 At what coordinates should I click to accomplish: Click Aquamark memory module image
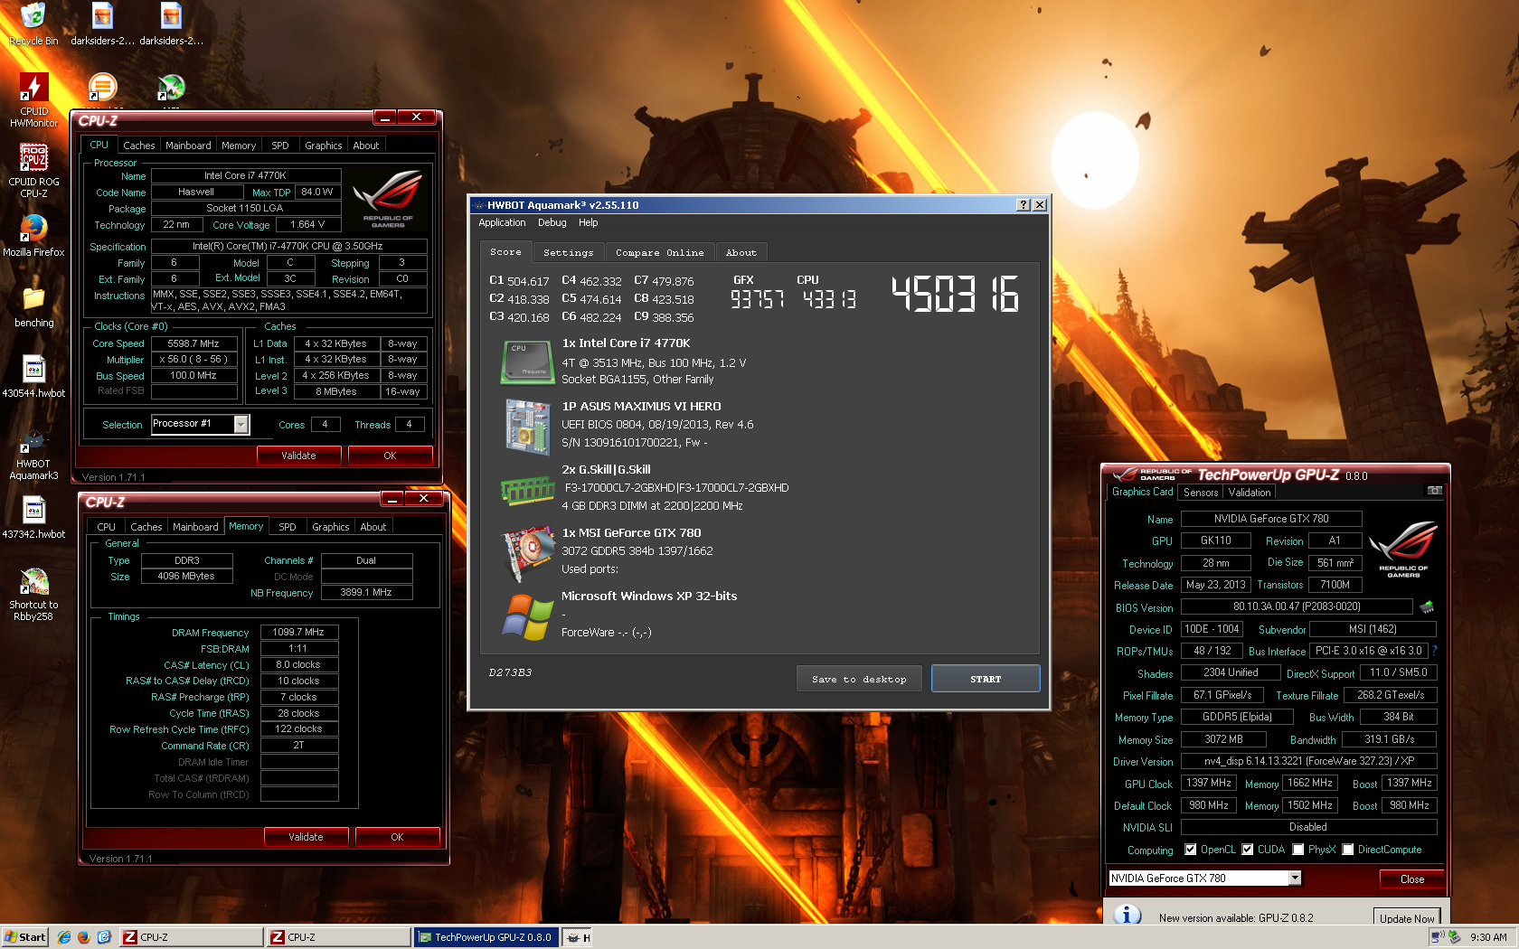click(x=528, y=491)
